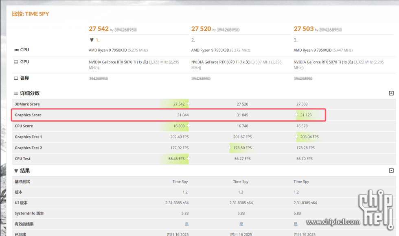Click the highlighted 56.45 FPS value

177,159
